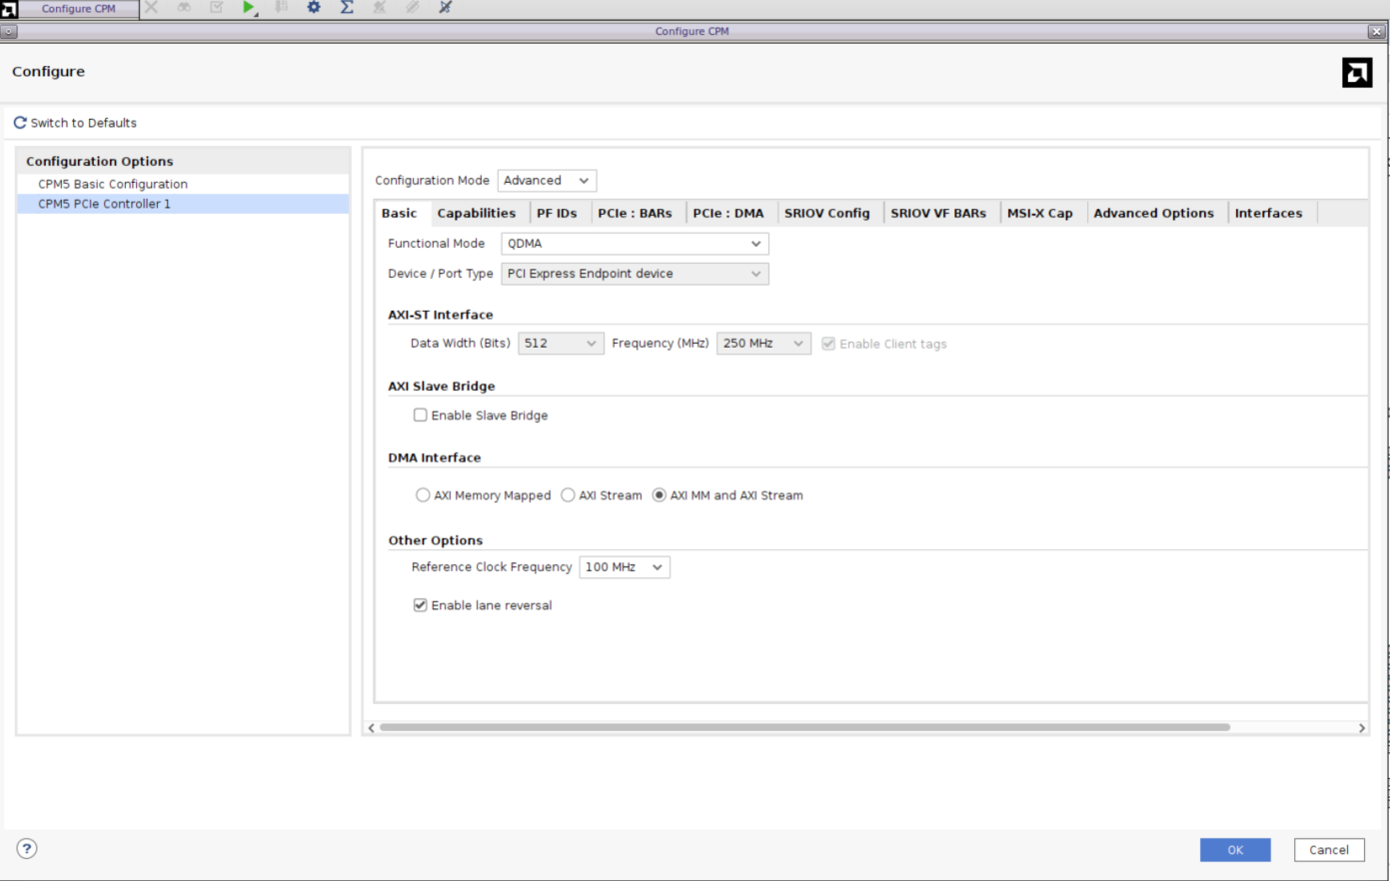
Task: Enable the Slave Bridge checkbox
Action: tap(420, 415)
